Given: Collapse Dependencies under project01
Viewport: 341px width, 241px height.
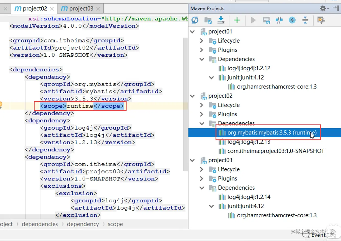Looking at the screenshot, I should [x=202, y=59].
